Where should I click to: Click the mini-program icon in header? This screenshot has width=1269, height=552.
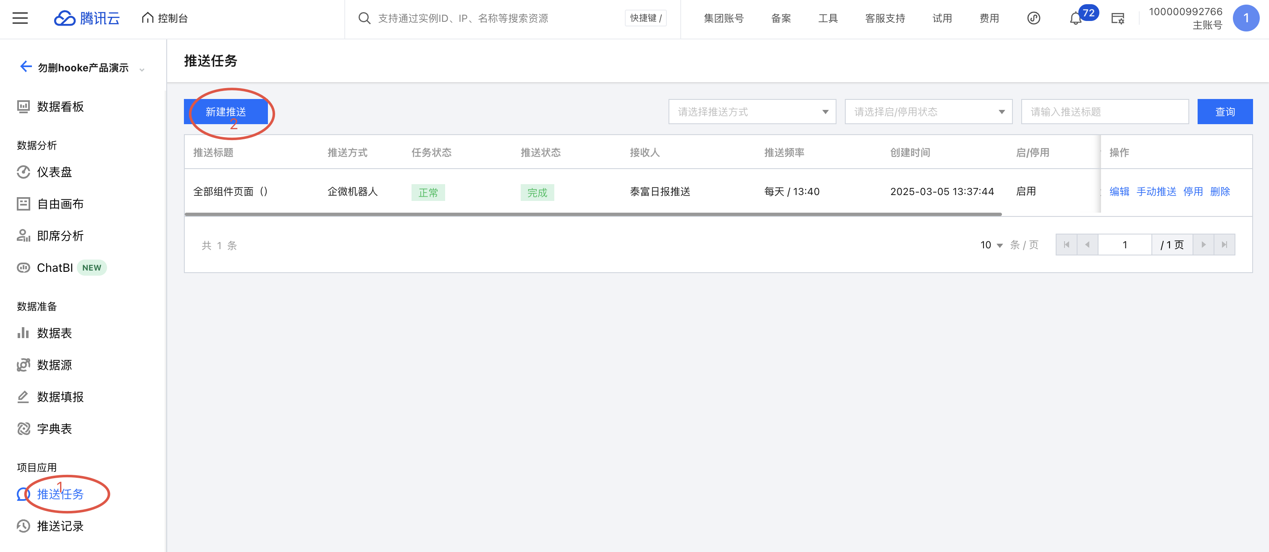[x=1033, y=18]
